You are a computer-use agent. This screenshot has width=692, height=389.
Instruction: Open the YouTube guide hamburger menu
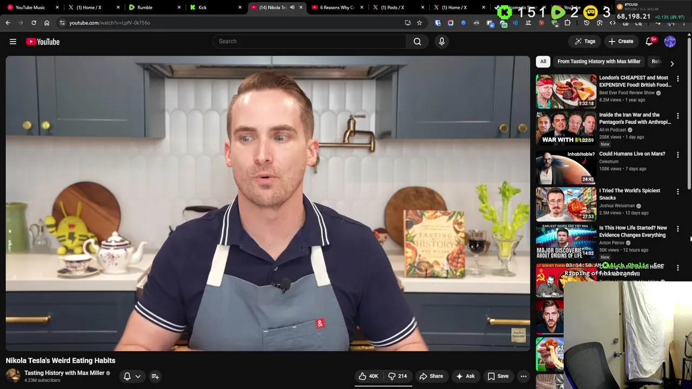tap(13, 42)
